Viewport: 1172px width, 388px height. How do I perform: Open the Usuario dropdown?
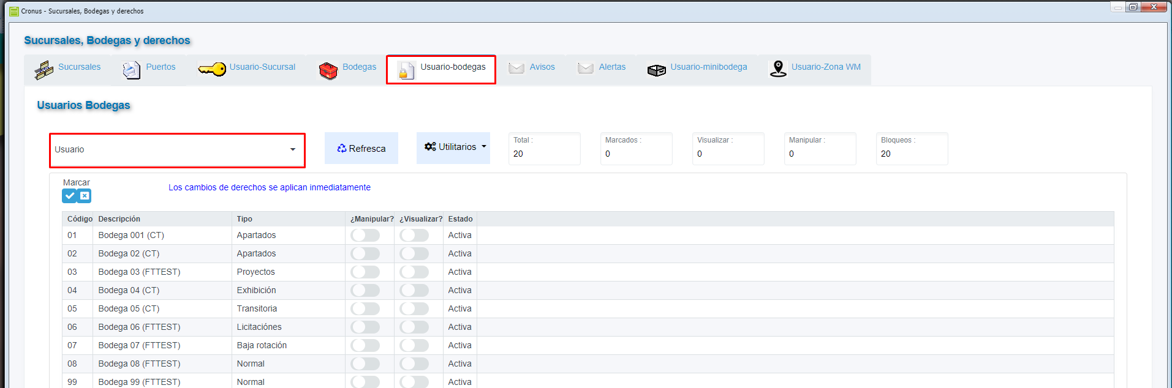pyautogui.click(x=177, y=150)
